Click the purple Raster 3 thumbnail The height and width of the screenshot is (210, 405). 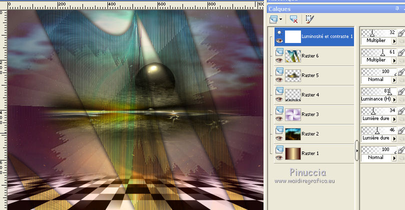(293, 114)
